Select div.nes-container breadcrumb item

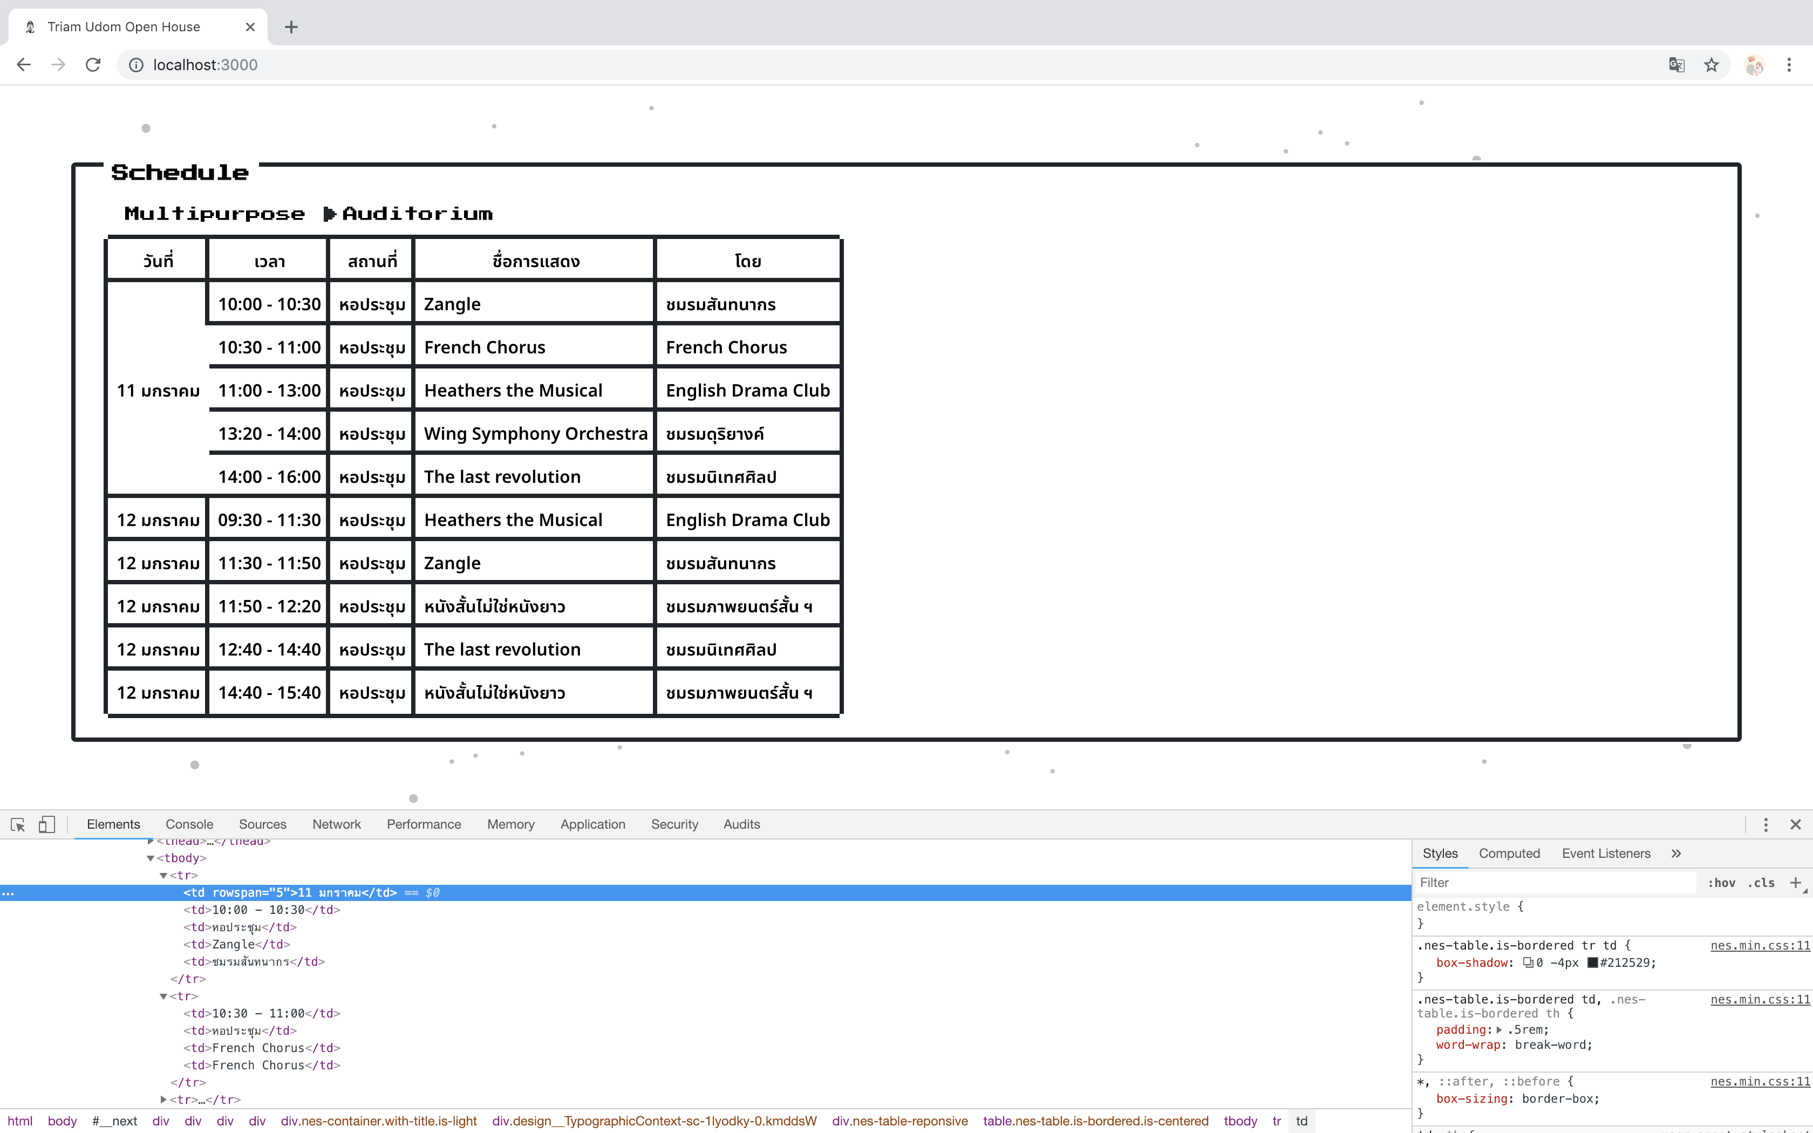point(378,1121)
